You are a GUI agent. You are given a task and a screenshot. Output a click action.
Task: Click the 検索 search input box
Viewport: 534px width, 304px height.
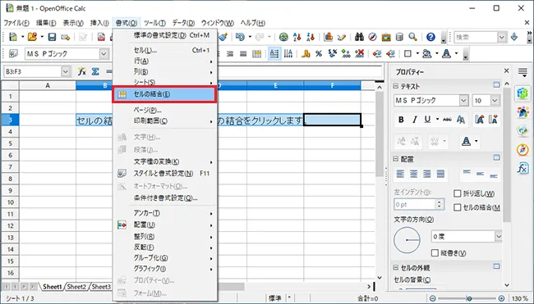pos(476,37)
